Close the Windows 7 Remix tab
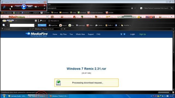This screenshot has width=175, height=98. (x=62, y=29)
